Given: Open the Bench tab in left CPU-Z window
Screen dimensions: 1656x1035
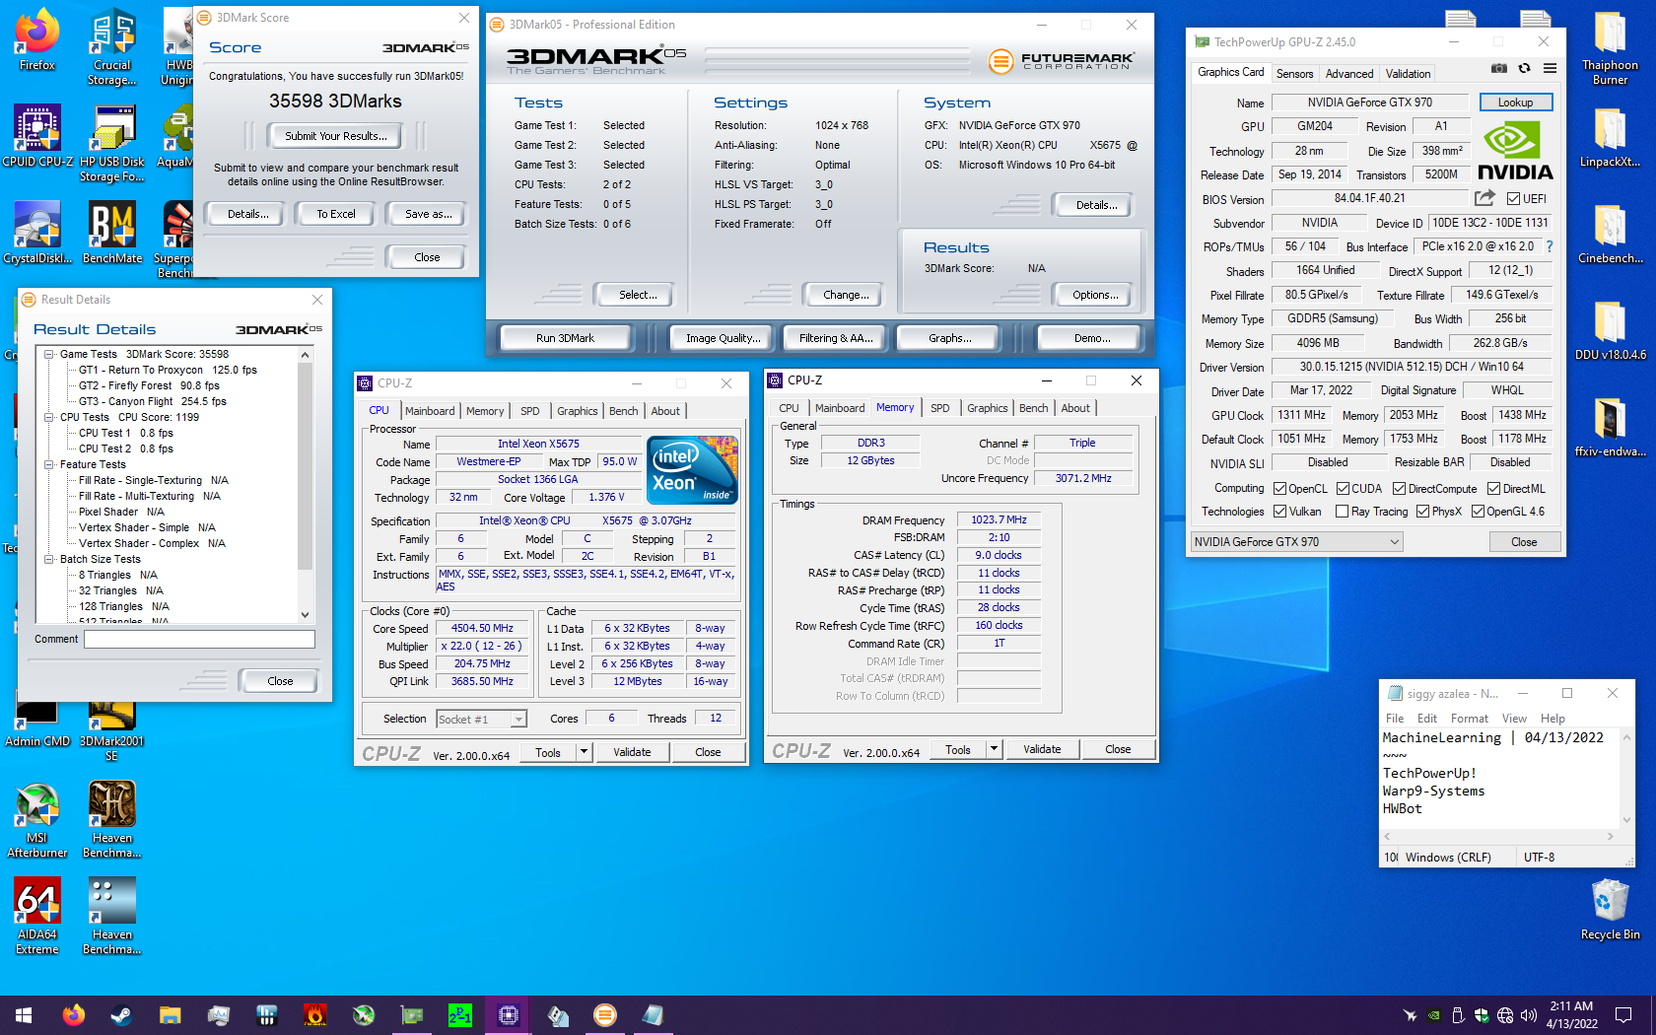Looking at the screenshot, I should click(623, 411).
